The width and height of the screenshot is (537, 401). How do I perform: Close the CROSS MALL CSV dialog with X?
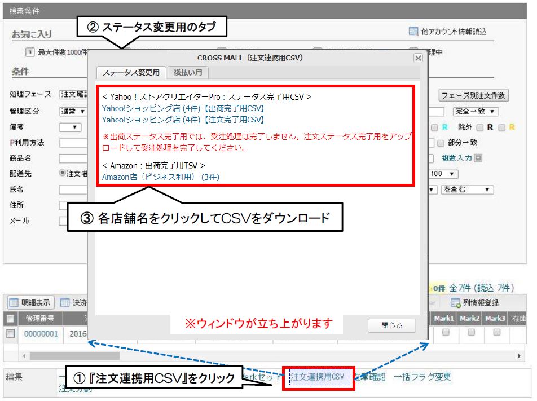click(x=418, y=58)
